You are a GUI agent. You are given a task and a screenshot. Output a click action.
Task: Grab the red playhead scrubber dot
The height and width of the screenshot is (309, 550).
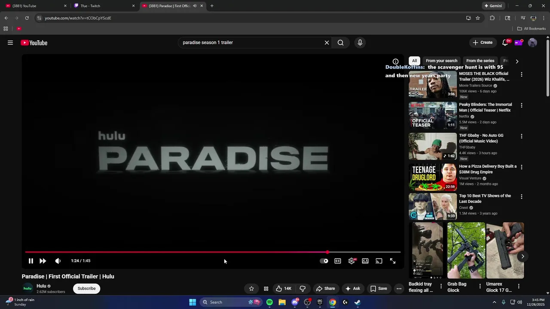pos(327,252)
